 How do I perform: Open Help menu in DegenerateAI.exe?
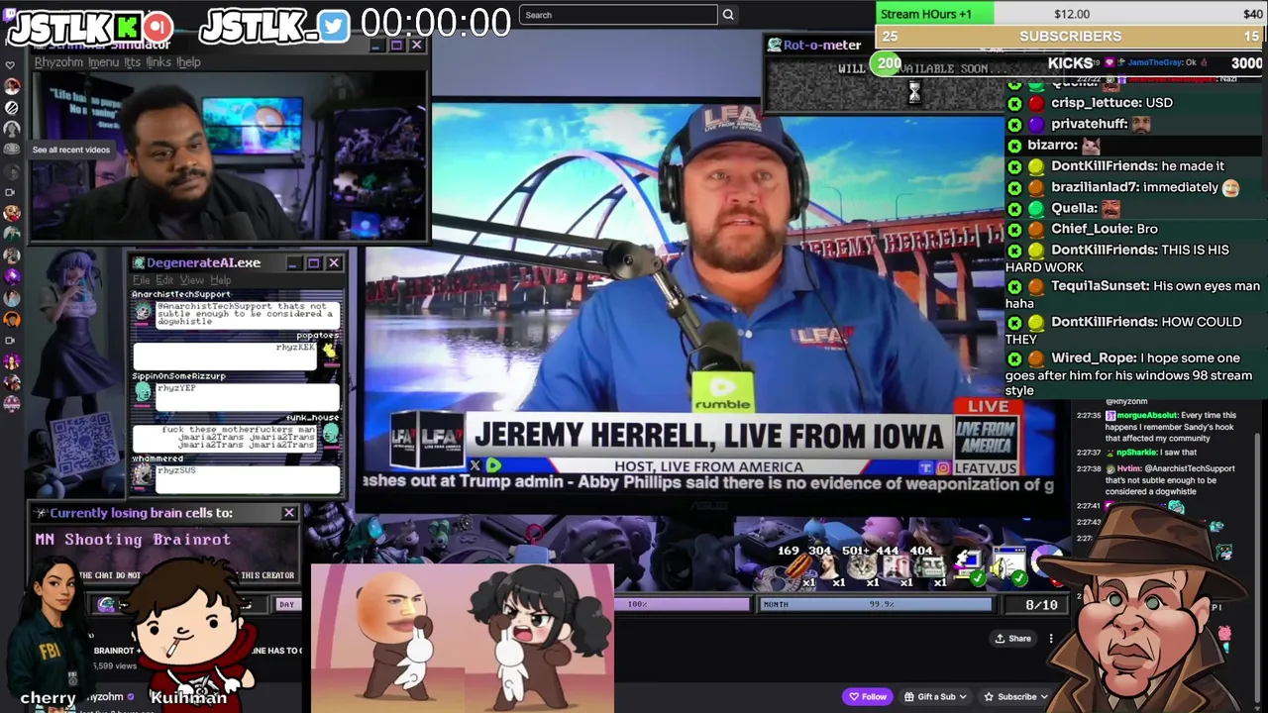(x=220, y=280)
